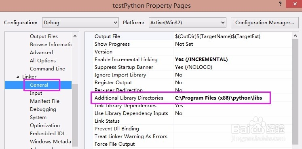
Task: Select Input under Linker
Action: (x=36, y=93)
